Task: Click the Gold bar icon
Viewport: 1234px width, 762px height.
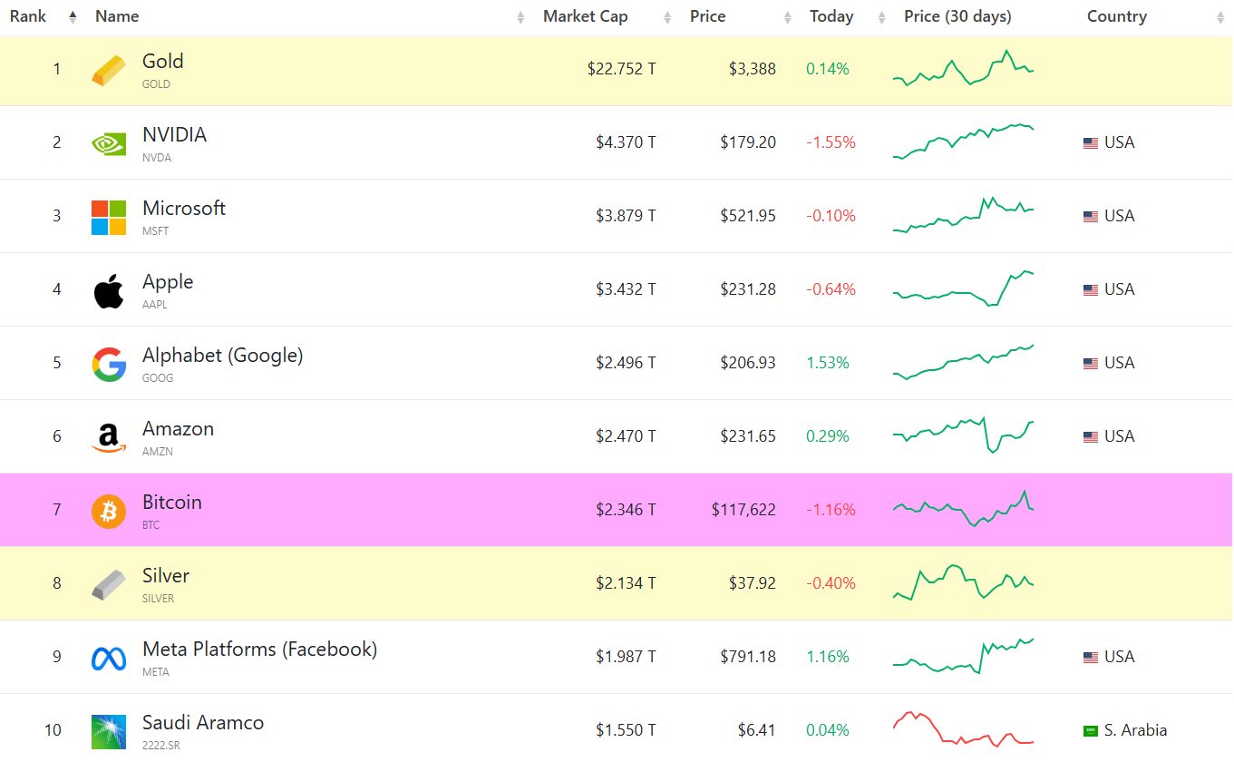Action: click(109, 71)
